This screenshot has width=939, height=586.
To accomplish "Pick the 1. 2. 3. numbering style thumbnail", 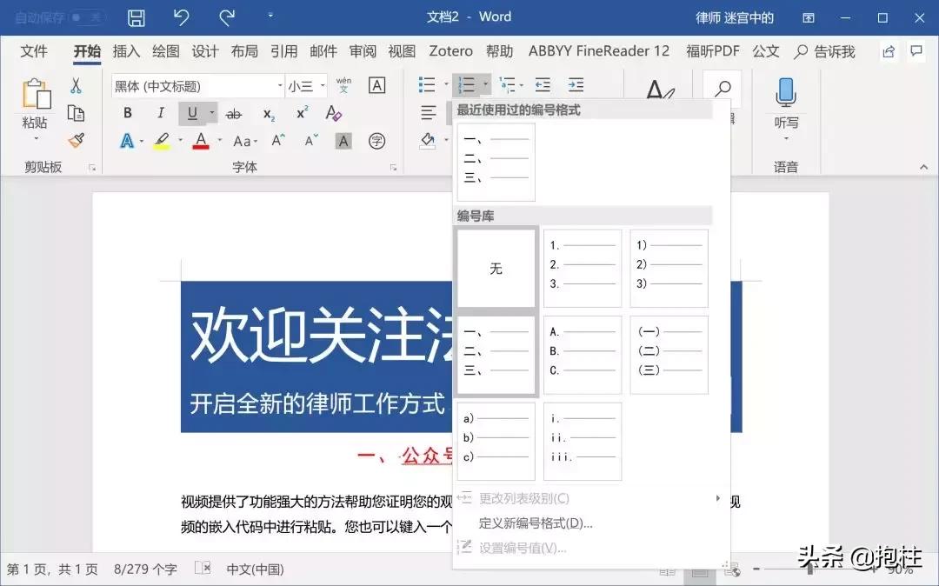I will coord(582,269).
